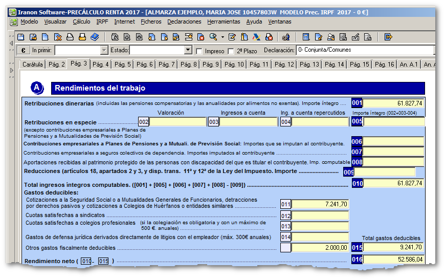445x280 pixels.
Task: Open the Cálculo menu
Action: pyautogui.click(x=81, y=21)
